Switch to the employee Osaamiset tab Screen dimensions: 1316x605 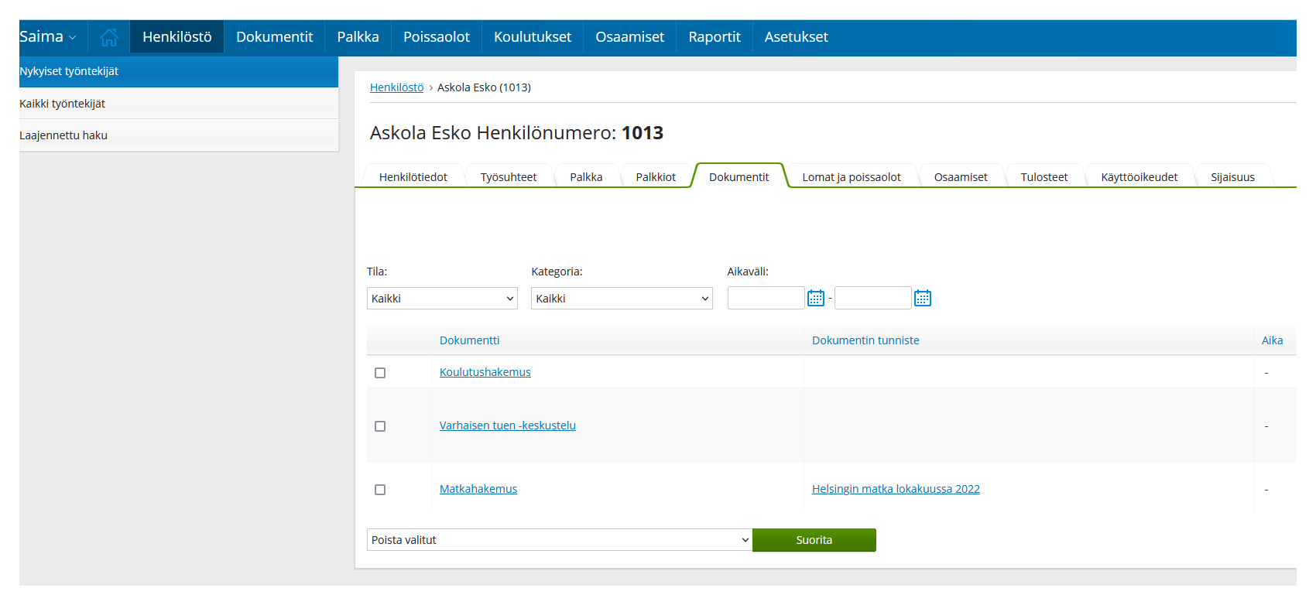[961, 177]
